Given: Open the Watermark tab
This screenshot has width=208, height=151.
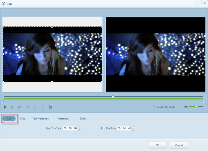Looking at the screenshot, I should (63, 119).
